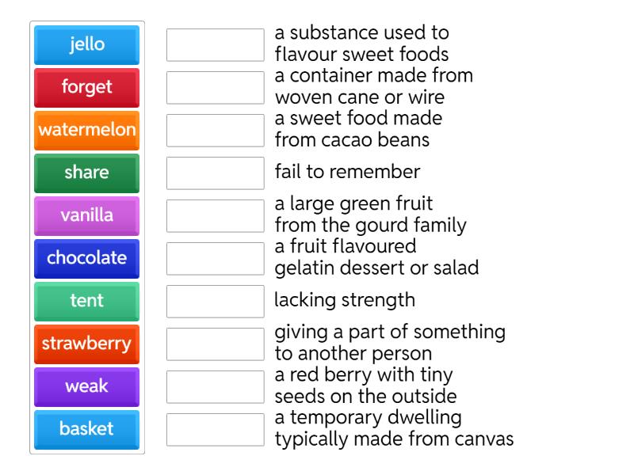Select the basket word tile
The image size is (634, 475).
tap(86, 429)
